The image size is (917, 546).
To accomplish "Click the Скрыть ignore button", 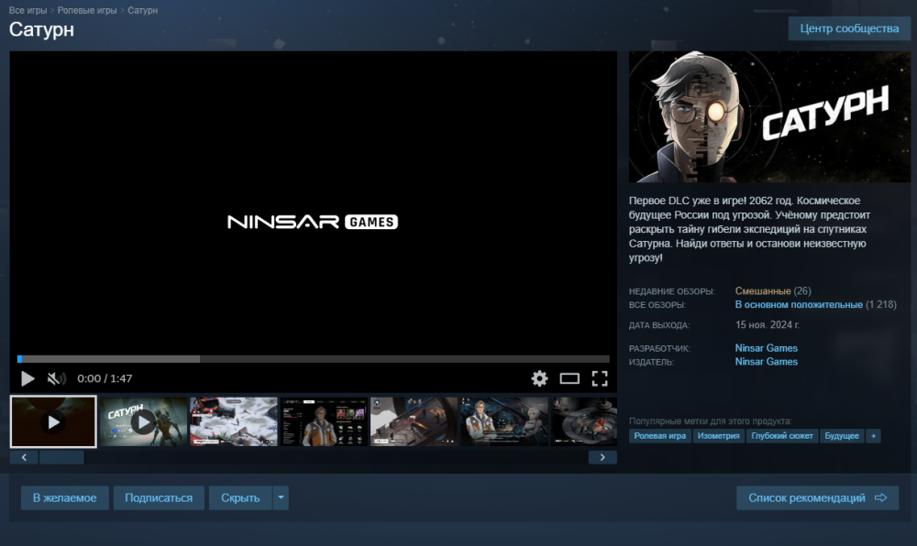I will point(240,498).
